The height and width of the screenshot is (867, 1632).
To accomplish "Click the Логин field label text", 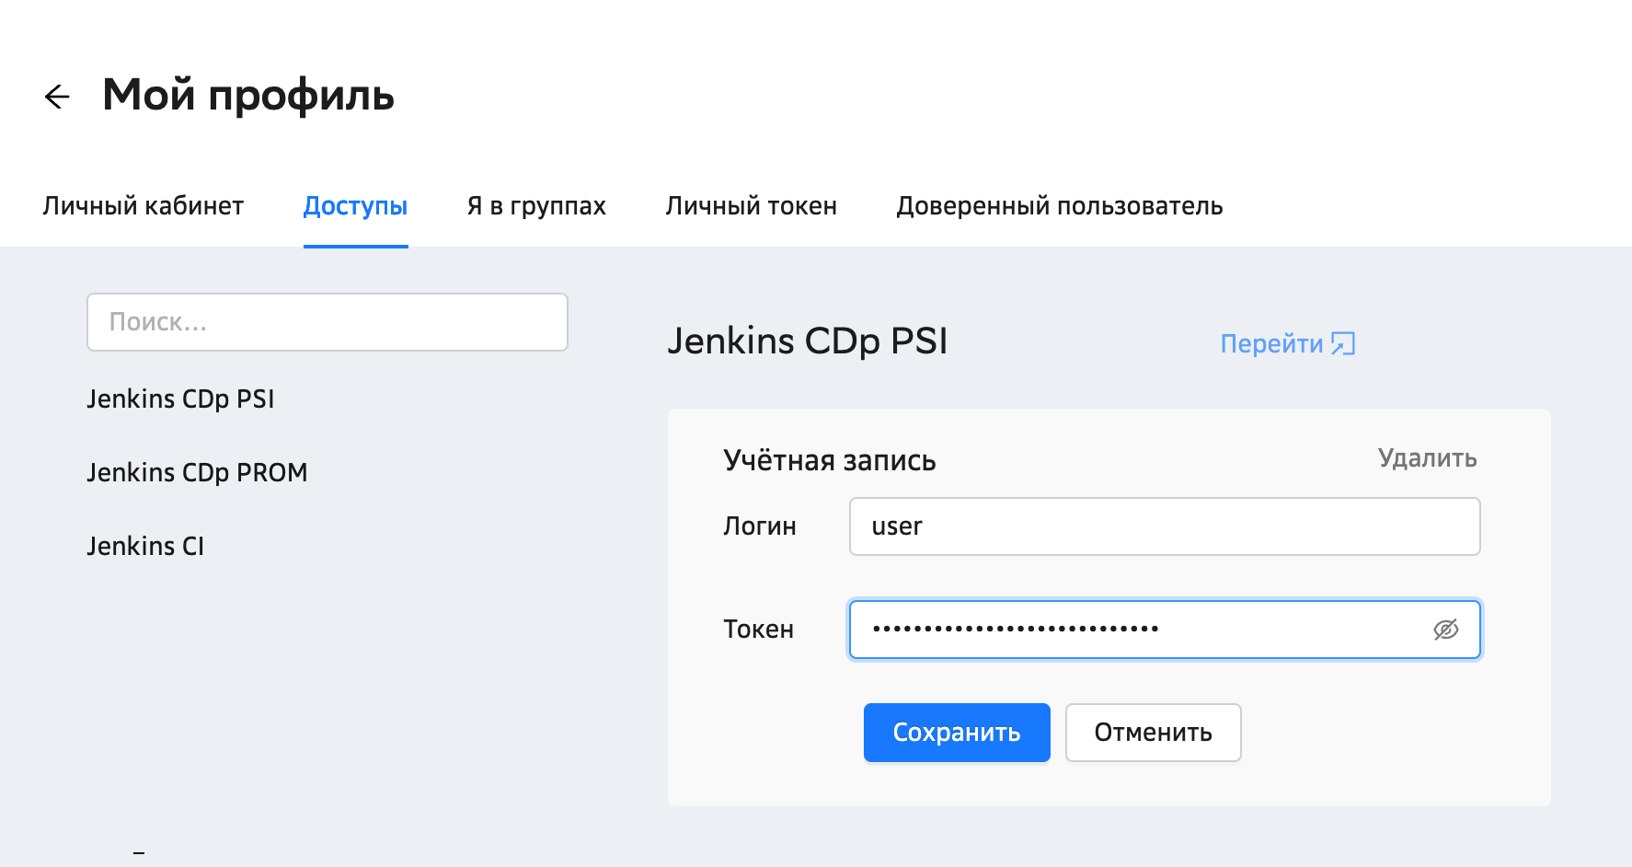I will pos(759,526).
